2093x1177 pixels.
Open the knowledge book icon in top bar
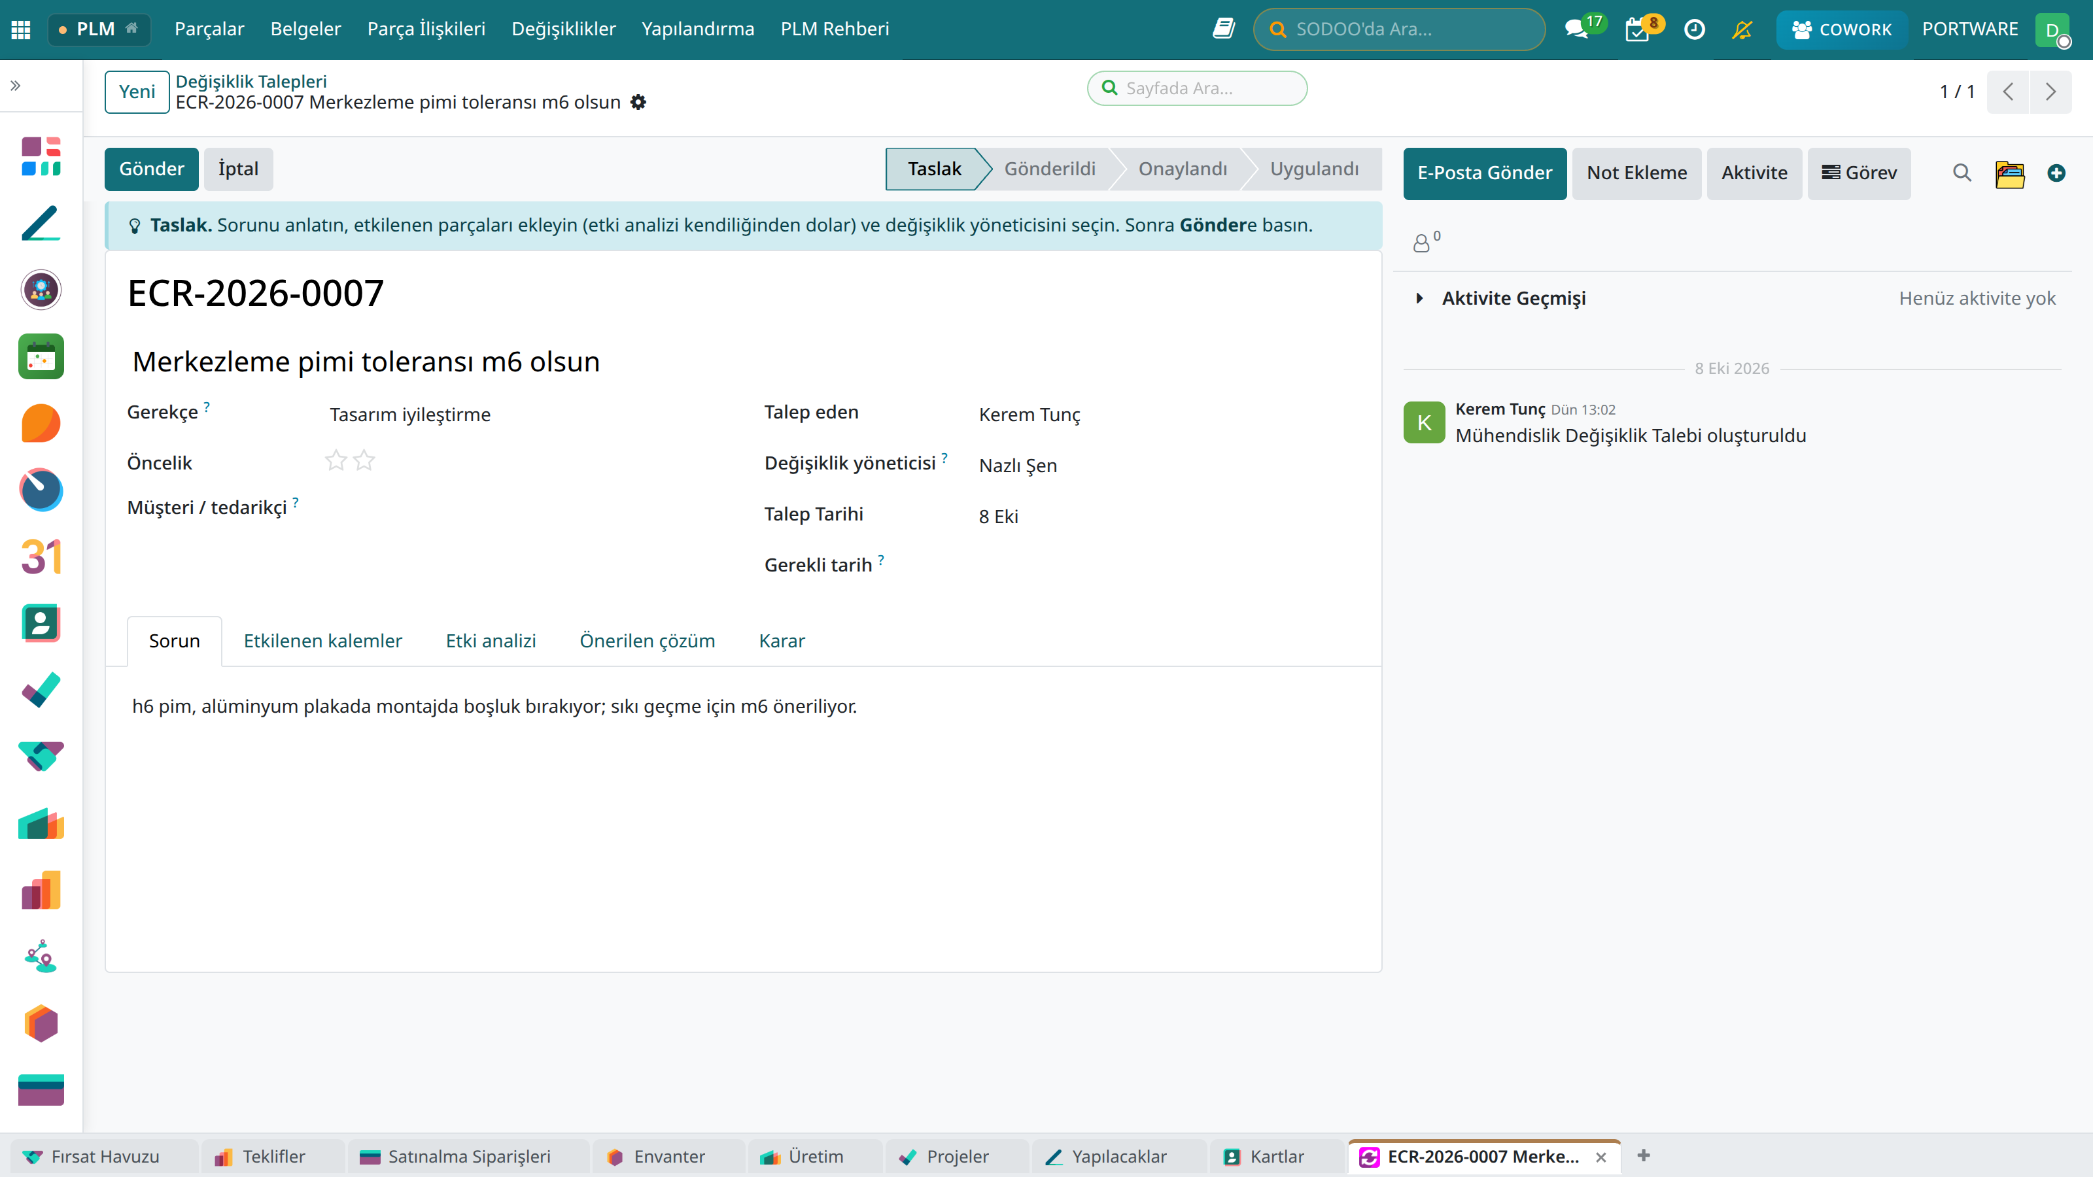[x=1224, y=29]
